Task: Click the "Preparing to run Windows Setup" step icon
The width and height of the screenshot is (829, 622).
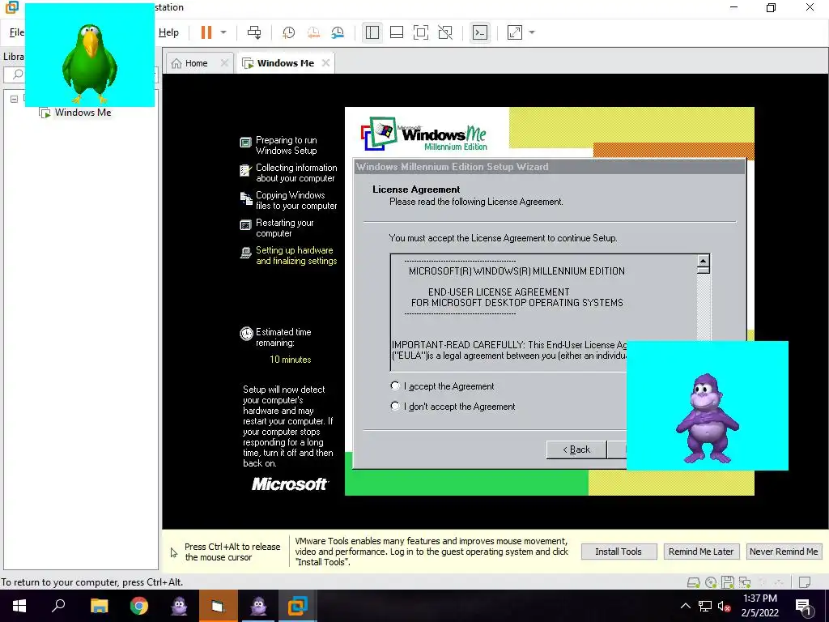Action: click(x=246, y=143)
